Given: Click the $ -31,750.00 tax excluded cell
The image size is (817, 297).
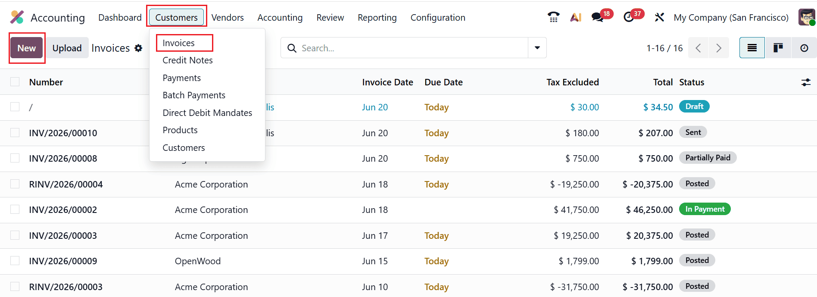Looking at the screenshot, I should pos(574,287).
